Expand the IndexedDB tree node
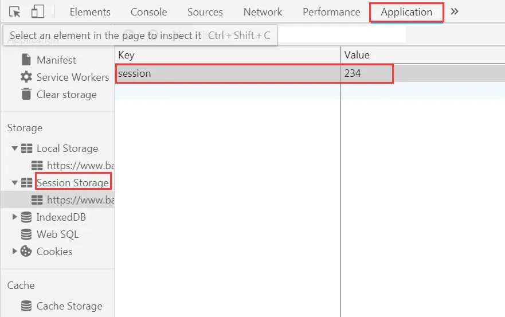Viewport: 505px width, 317px height. tap(15, 217)
